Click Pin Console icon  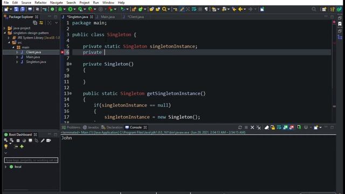pos(299,127)
